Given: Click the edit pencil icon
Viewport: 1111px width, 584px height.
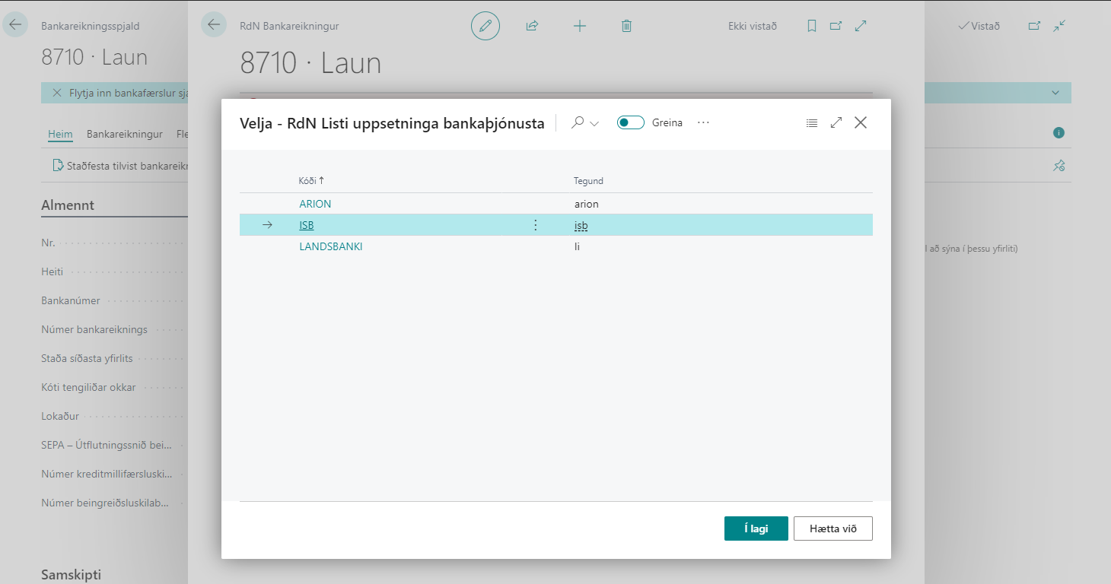Looking at the screenshot, I should coord(485,26).
